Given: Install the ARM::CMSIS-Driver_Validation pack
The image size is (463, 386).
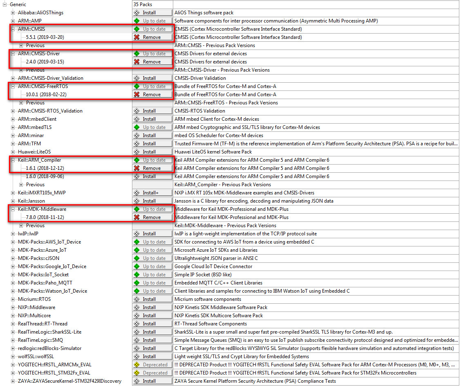Looking at the screenshot, I should pos(152,78).
